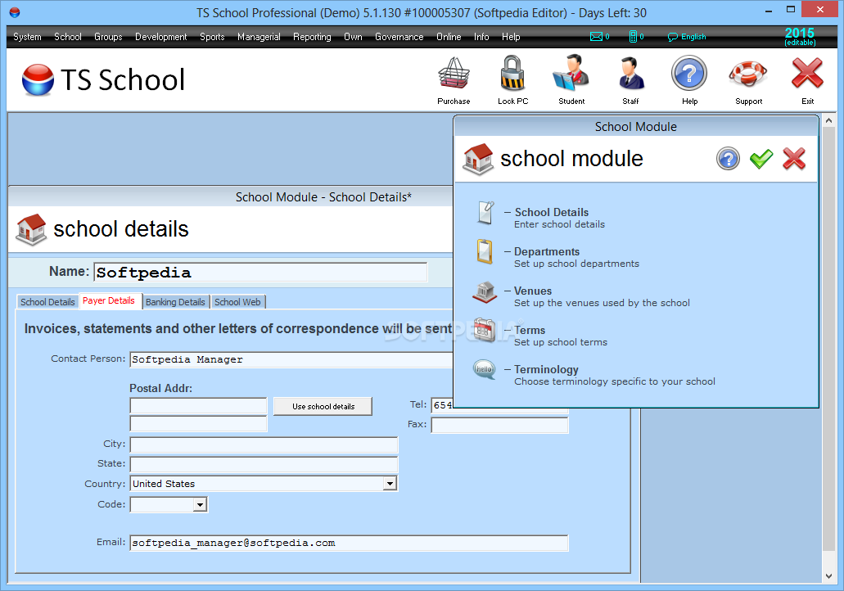Open the Venues module link
The image size is (844, 591).
pos(532,291)
